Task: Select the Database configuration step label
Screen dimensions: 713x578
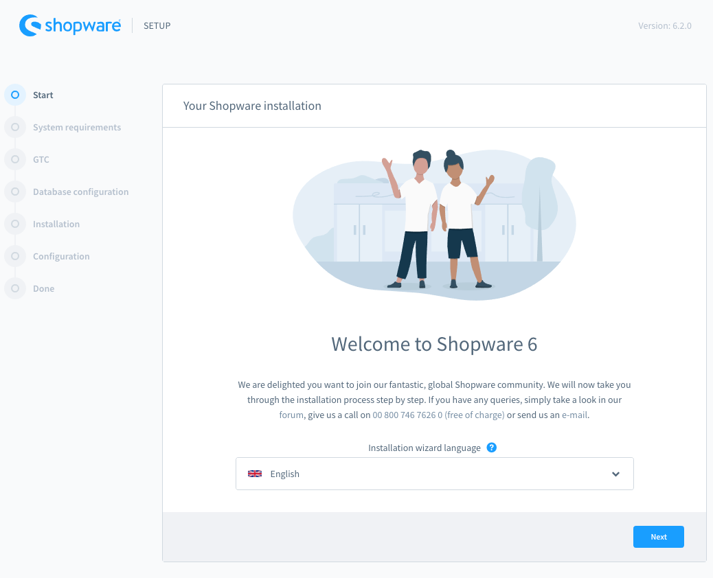Action: tap(80, 192)
